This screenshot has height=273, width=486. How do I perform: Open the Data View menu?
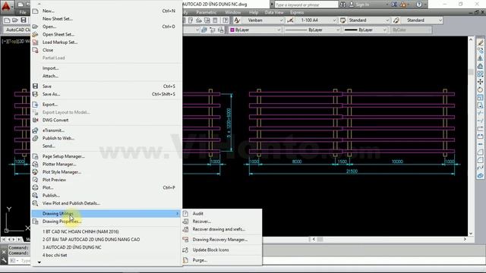(x=274, y=12)
